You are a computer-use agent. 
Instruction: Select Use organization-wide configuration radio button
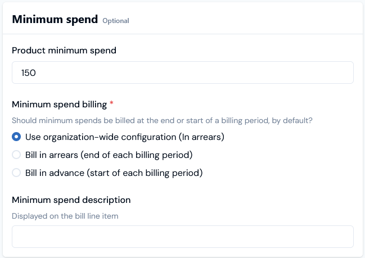[x=16, y=137]
